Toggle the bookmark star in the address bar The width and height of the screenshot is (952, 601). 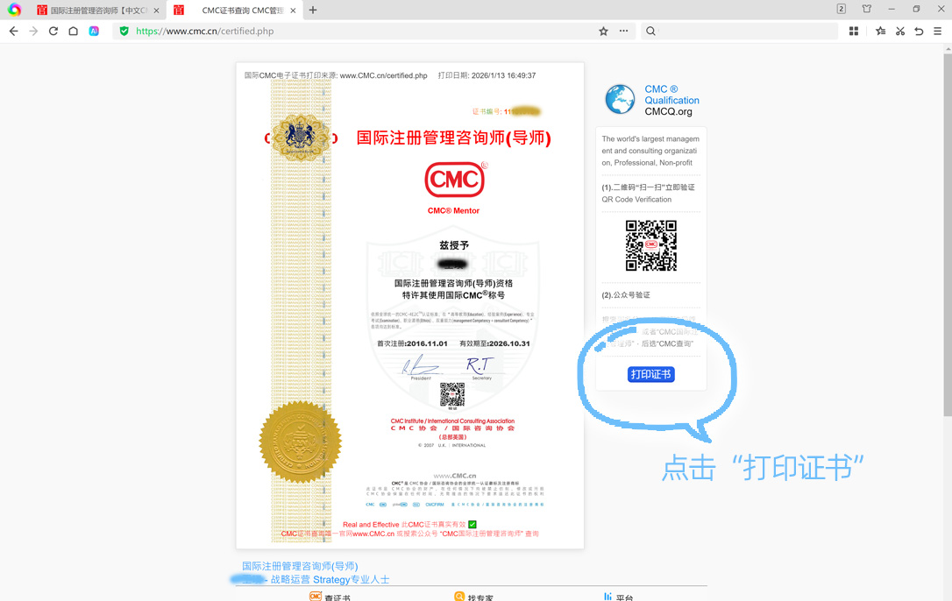603,31
